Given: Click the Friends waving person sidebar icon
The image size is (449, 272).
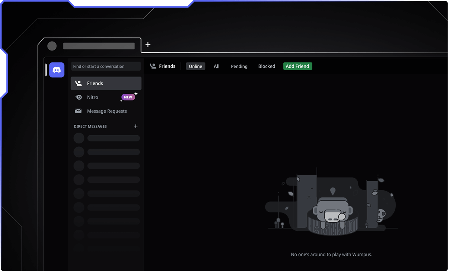Looking at the screenshot, I should pos(79,83).
